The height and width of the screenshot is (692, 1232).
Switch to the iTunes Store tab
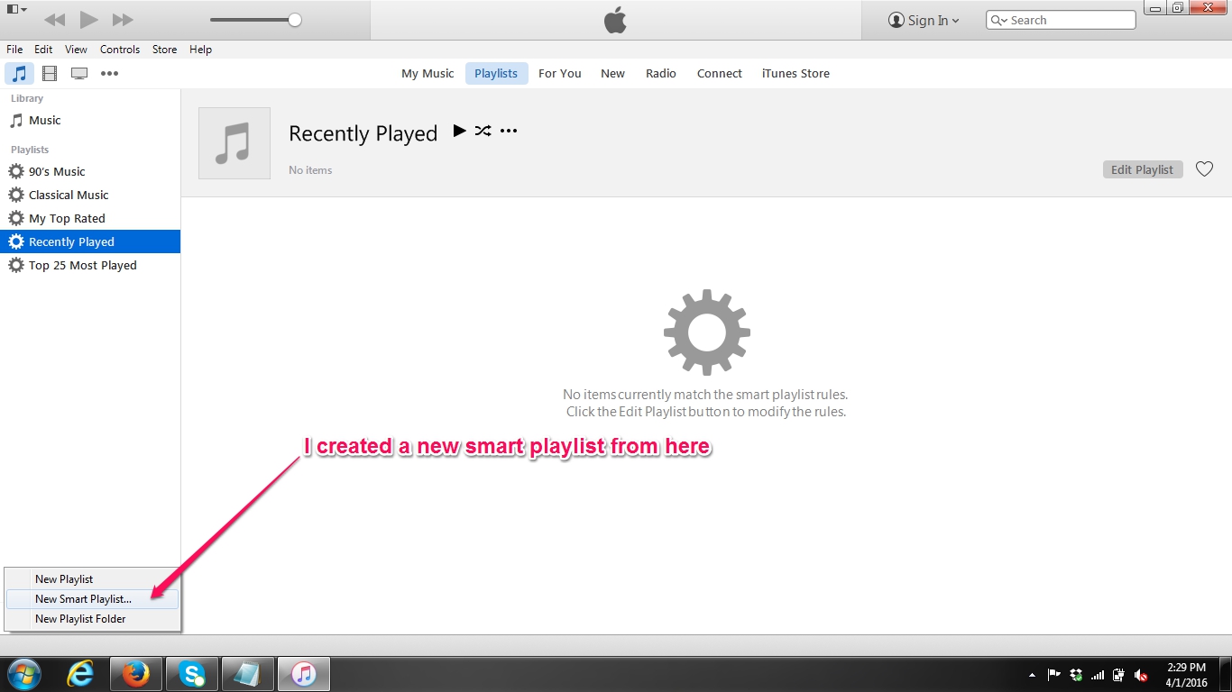coord(795,73)
